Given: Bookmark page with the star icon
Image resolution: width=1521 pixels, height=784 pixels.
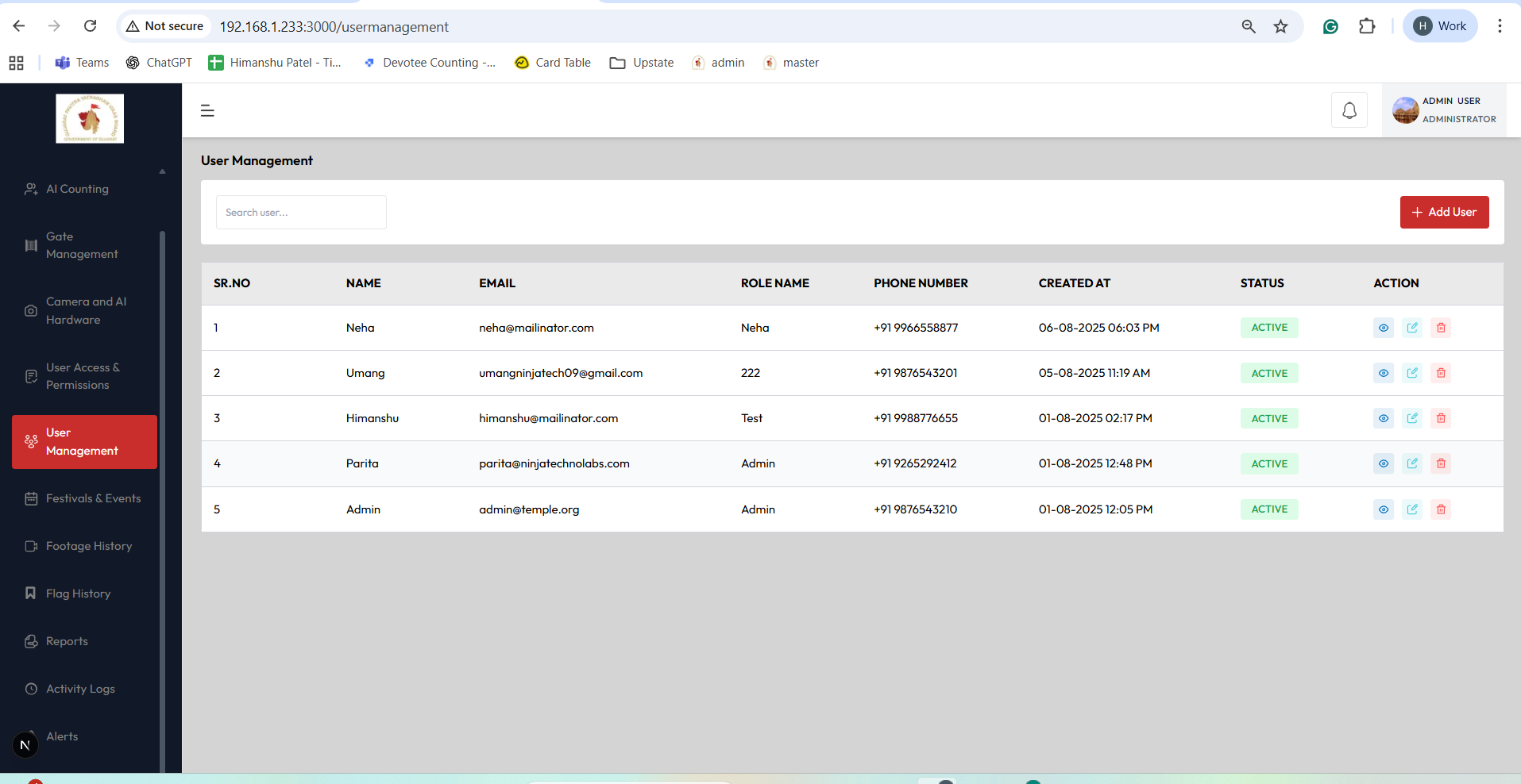Looking at the screenshot, I should tap(1280, 26).
